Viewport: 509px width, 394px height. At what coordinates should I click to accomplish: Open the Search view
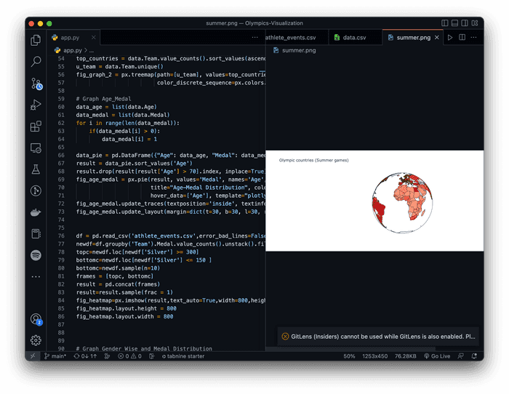click(36, 61)
